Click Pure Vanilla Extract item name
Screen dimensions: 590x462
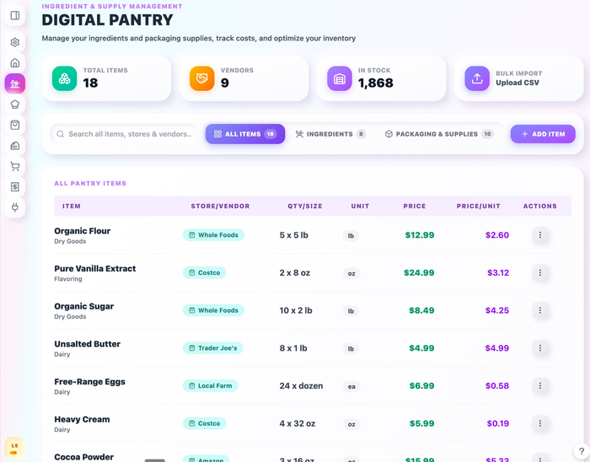tap(95, 269)
